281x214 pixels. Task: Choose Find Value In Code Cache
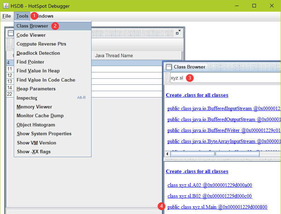coord(53,80)
